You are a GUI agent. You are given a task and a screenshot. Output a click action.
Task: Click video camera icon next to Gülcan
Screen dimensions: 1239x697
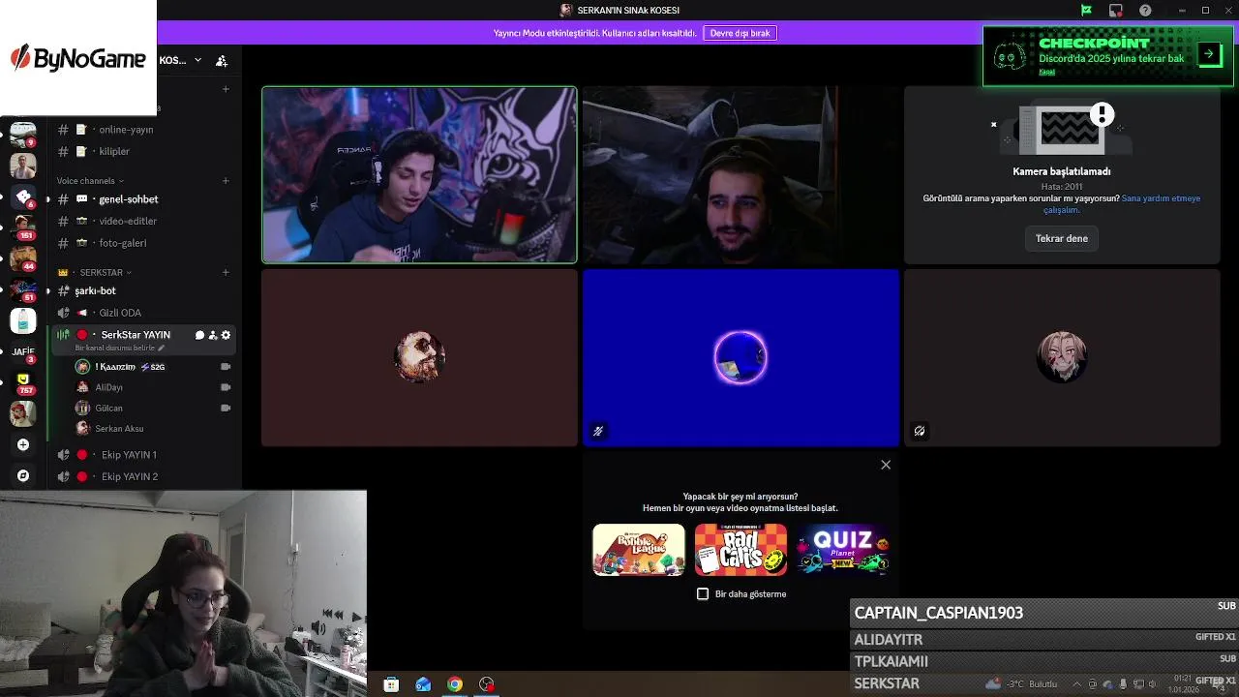coord(226,408)
